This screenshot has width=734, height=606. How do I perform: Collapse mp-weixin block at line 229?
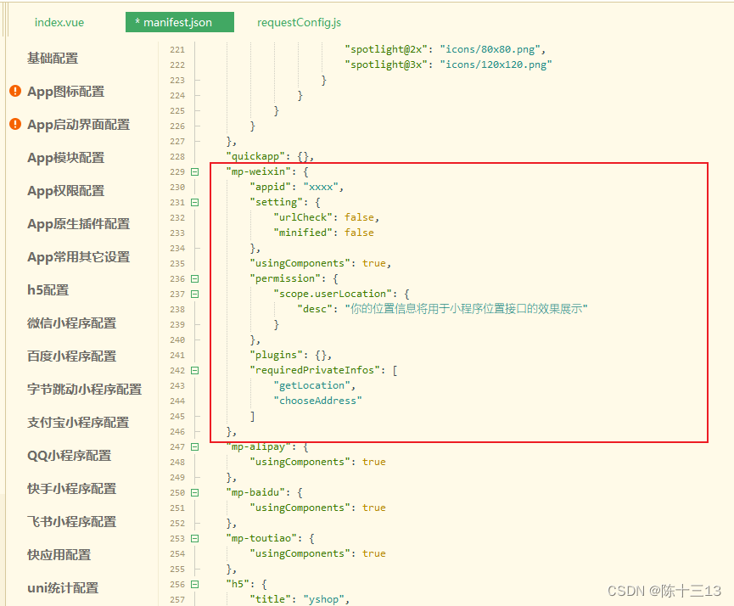(x=194, y=172)
